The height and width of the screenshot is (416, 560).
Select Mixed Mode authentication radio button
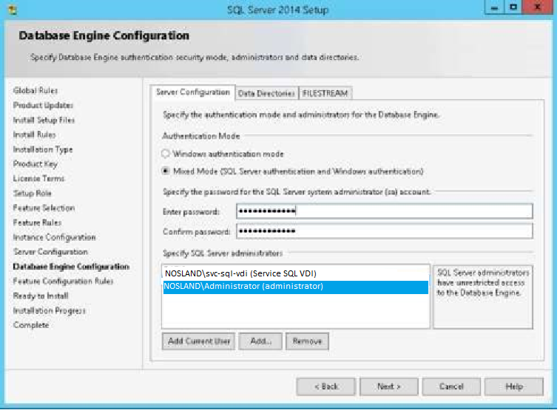pos(166,171)
